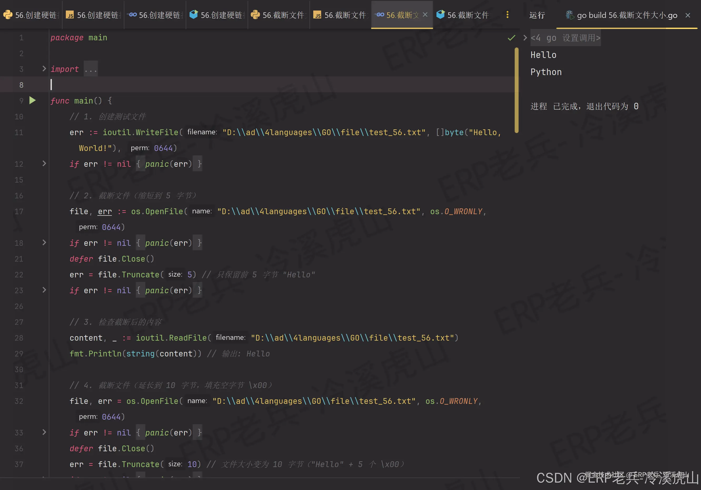Close the active Go editor tab
The width and height of the screenshot is (701, 490).
click(425, 15)
